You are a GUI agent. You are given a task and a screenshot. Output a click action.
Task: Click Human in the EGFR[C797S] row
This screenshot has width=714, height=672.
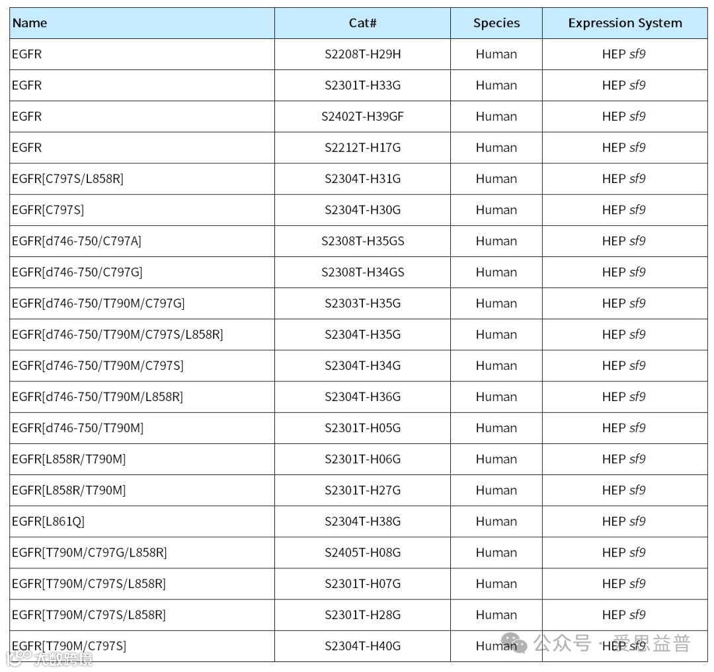coord(496,210)
